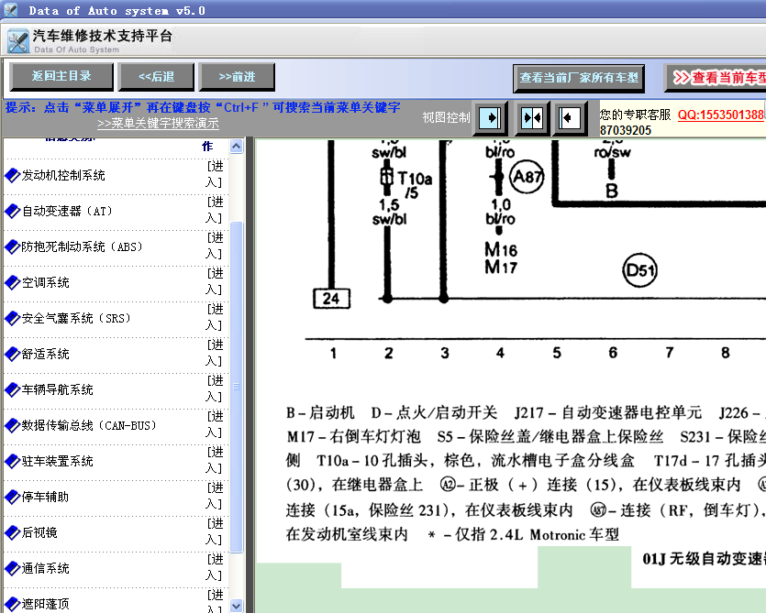This screenshot has width=766, height=613.
Task: Click the 01J 无级自动变速 heading text
Action: click(x=704, y=559)
